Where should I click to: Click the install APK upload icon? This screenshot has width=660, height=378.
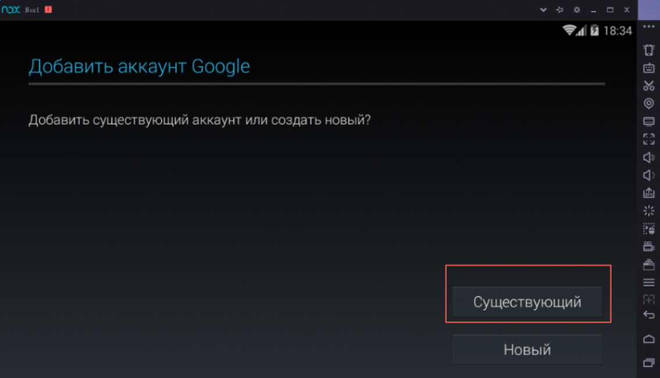[x=648, y=192]
